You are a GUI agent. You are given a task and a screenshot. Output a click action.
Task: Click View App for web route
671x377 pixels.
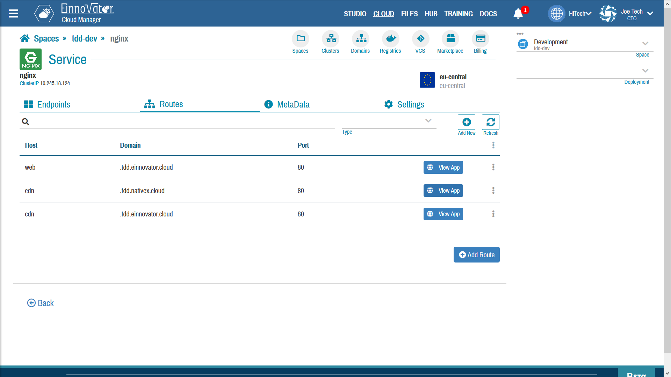pyautogui.click(x=443, y=167)
